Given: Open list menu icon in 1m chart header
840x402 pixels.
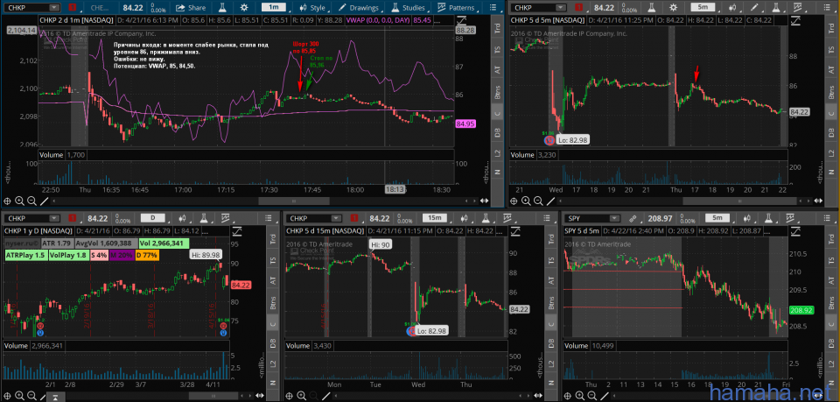Looking at the screenshot, I should [x=493, y=8].
